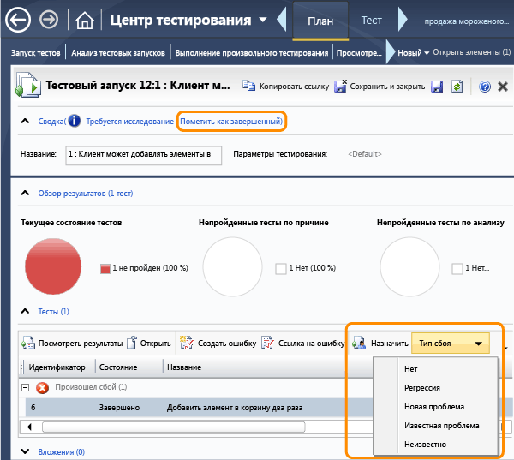Image resolution: width=514 pixels, height=460 pixels.
Task: Collapse the Сводка section chevron
Action: point(25,121)
